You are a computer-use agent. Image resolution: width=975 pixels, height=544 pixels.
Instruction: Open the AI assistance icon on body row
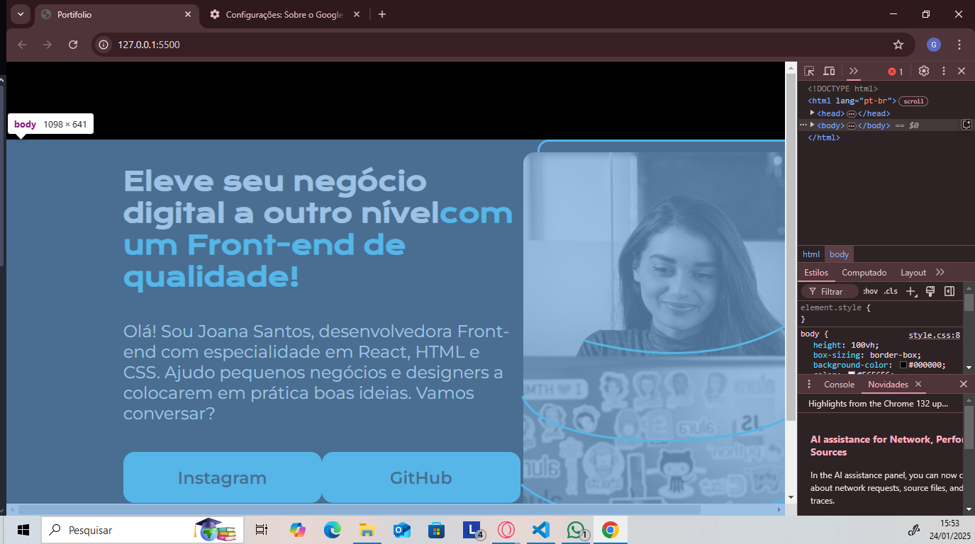pos(966,125)
